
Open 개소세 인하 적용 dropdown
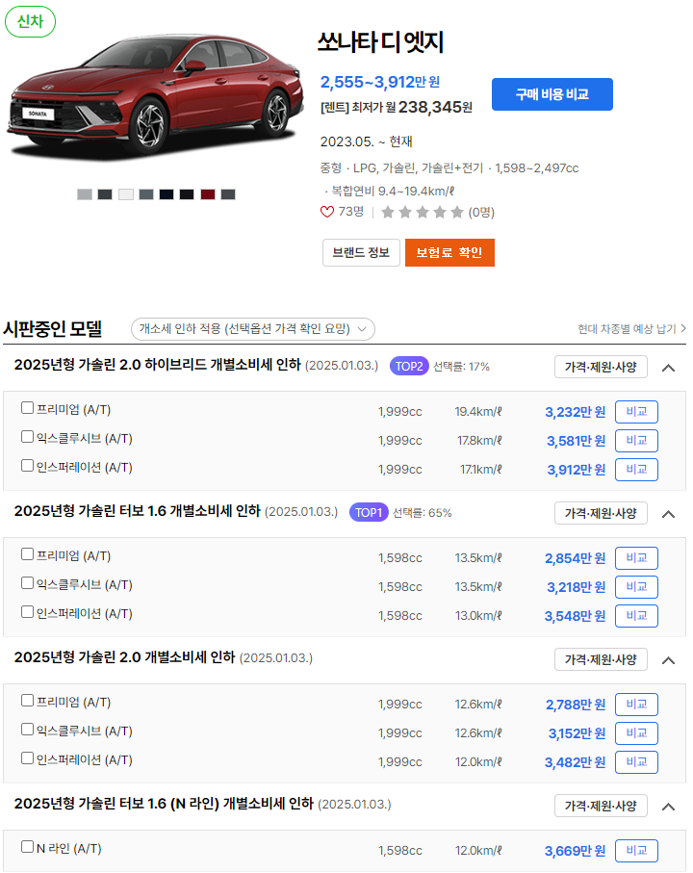pos(253,329)
